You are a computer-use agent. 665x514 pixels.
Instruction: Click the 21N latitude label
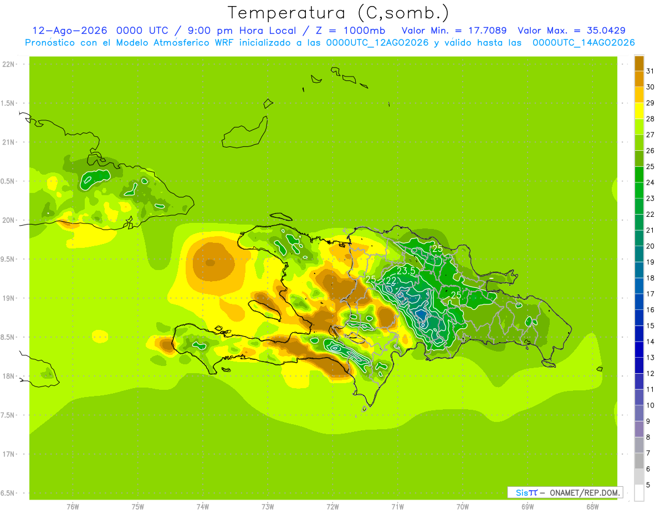pos(9,143)
